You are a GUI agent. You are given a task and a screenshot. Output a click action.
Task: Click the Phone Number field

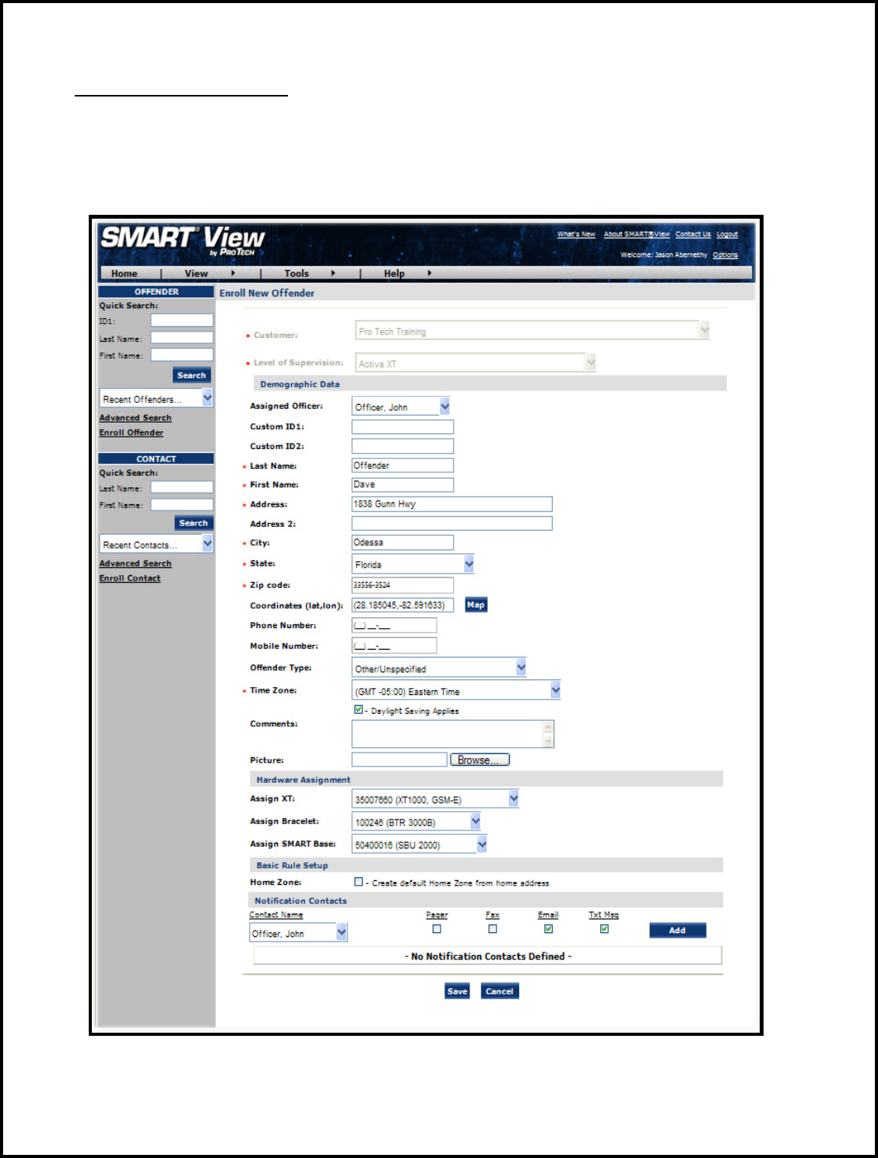(x=394, y=625)
